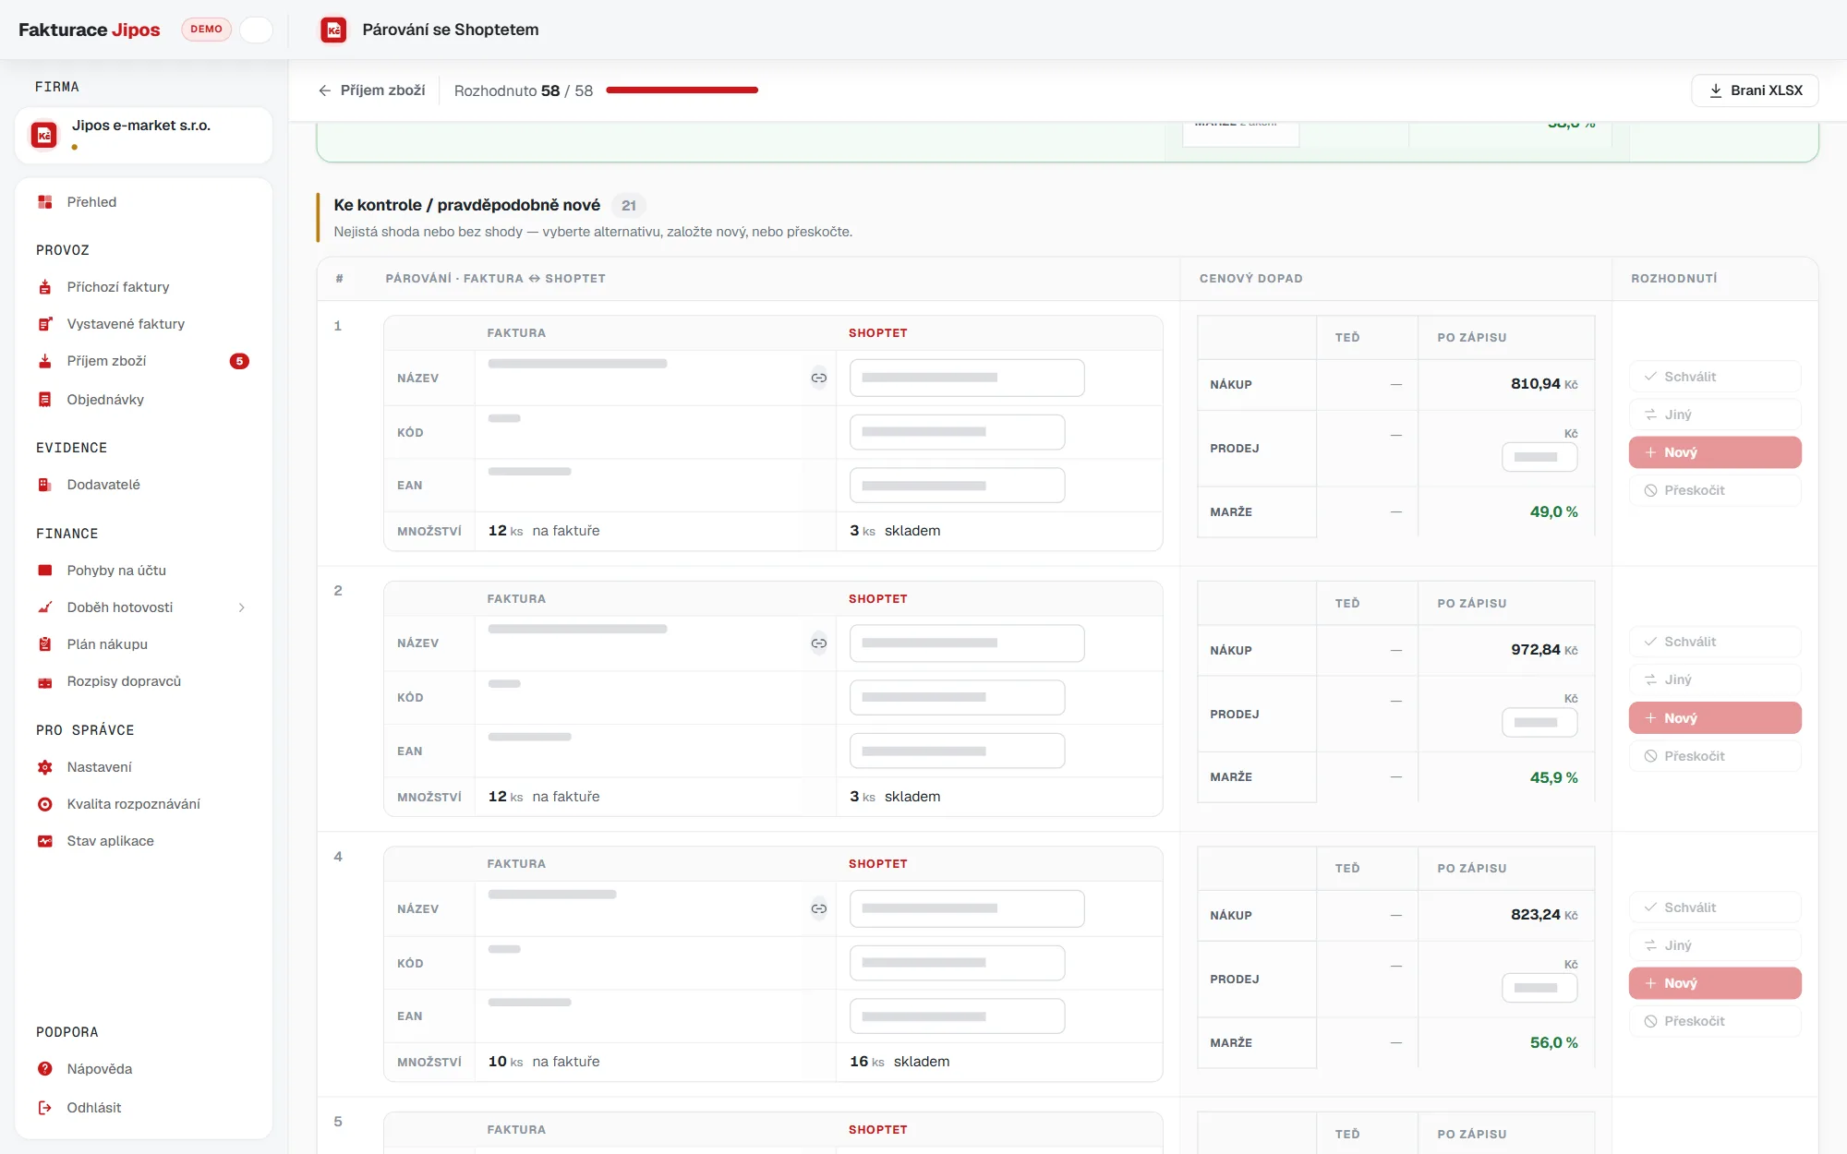Screen dimensions: 1847x1154
Task: Open the Přehled dashboard icon
Action: (44, 202)
